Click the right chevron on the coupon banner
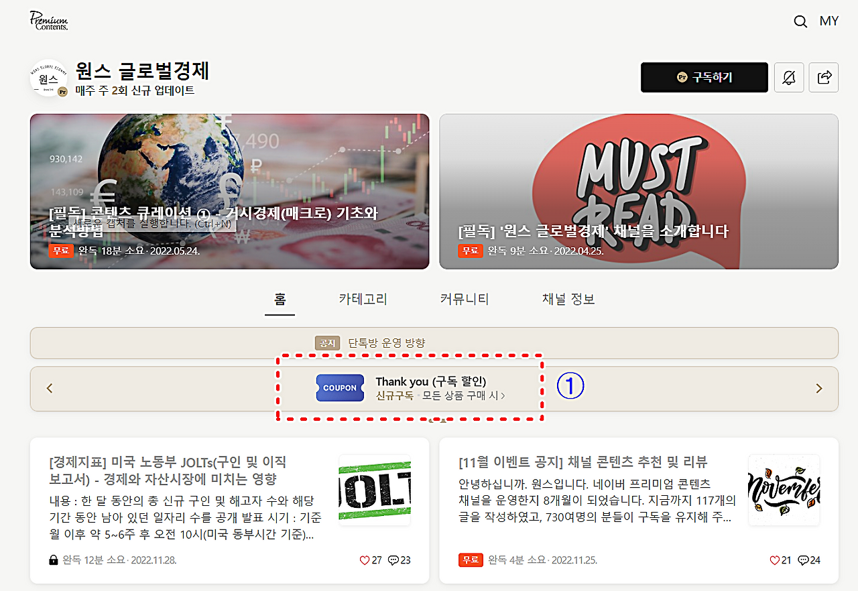This screenshot has width=858, height=591. coord(818,387)
